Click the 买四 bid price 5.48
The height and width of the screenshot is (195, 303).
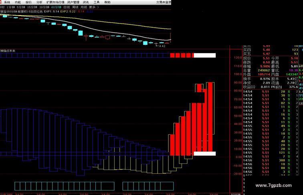[x=267, y=50]
